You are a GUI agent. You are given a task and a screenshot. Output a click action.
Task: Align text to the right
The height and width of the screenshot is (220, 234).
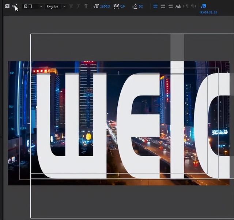point(170,6)
